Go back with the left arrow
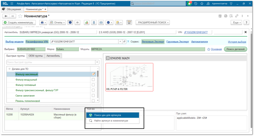254x136 pixels. pyautogui.click(x=6, y=16)
